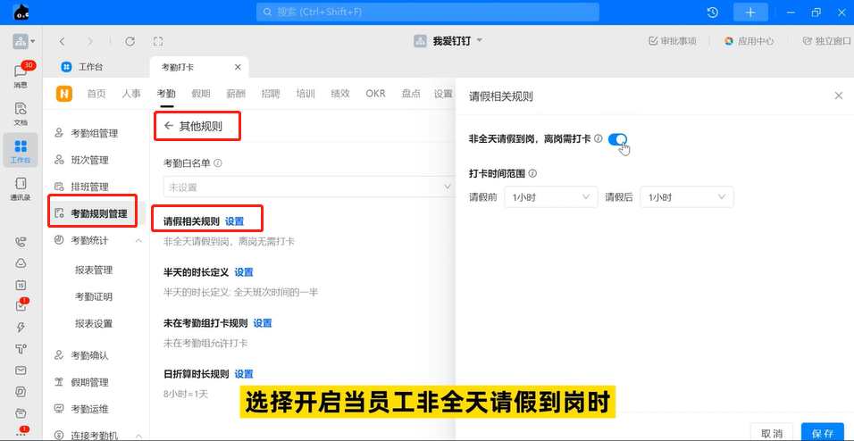Close the 请假相关规则 panel
Screen dimensions: 854x441
tap(839, 96)
